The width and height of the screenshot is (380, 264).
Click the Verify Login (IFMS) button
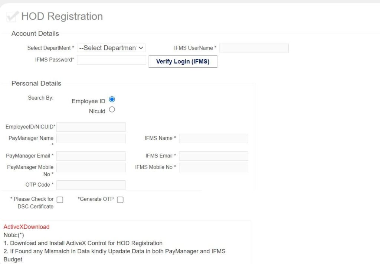[x=183, y=61]
